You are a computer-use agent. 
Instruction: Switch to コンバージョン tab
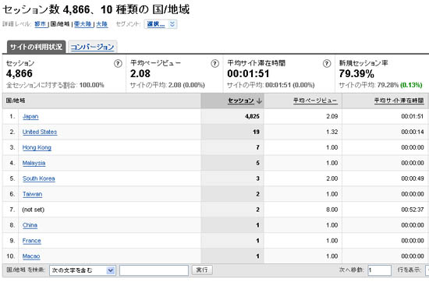[x=92, y=47]
